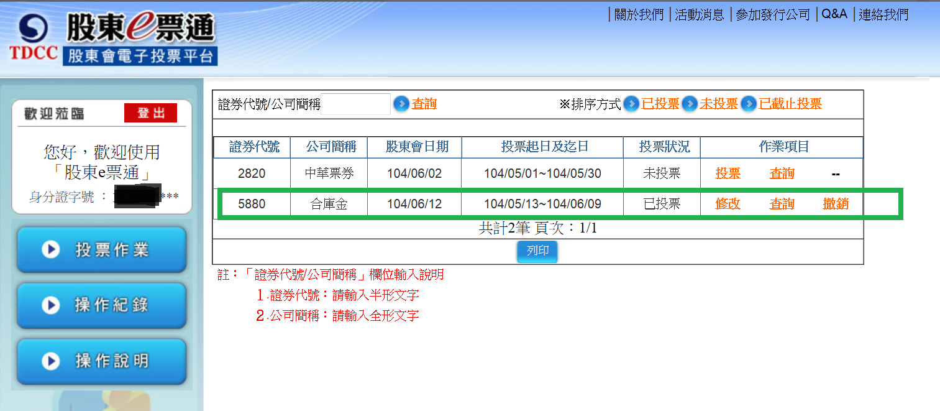Click the note 公司簡稱:請輸入全形文字
Screen dimensions: 940x411
point(338,315)
